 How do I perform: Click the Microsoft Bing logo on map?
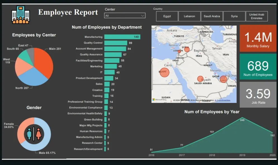[x=160, y=100]
